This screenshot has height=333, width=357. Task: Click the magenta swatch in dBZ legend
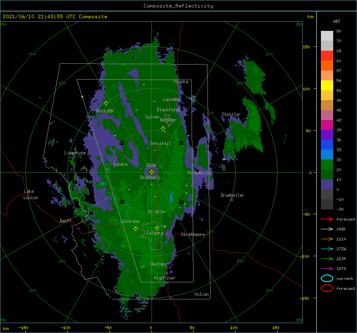[x=327, y=125]
